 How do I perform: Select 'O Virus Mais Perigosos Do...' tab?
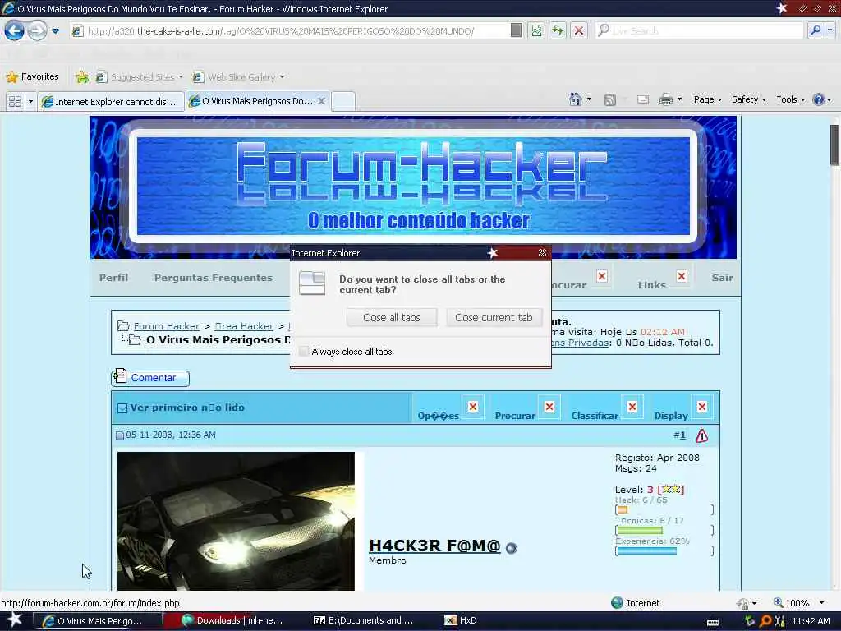coord(252,101)
